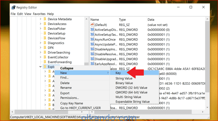Select the DeviceSetup folder icon
Image resolution: width=218 pixels, height=121 pixels.
tap(45, 33)
